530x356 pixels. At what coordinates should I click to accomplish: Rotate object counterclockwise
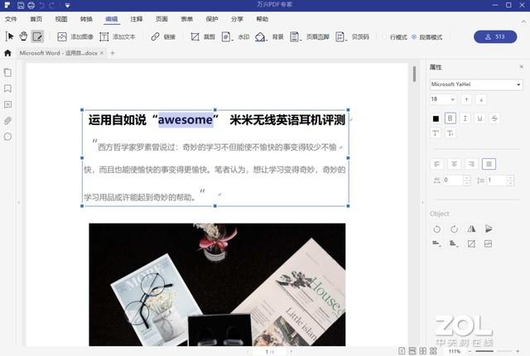coord(436,229)
